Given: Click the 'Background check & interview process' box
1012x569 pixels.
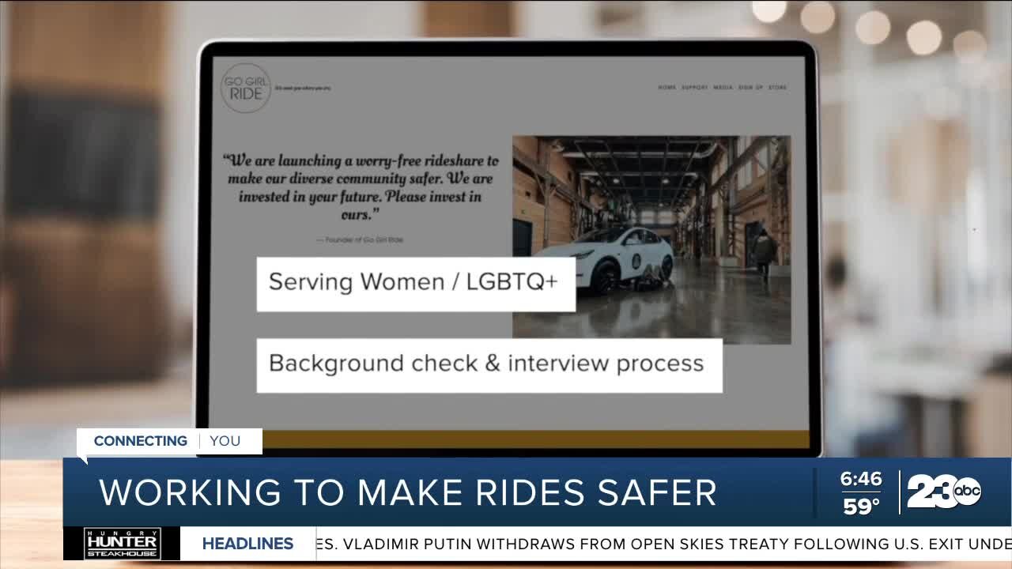Looking at the screenshot, I should tap(489, 364).
